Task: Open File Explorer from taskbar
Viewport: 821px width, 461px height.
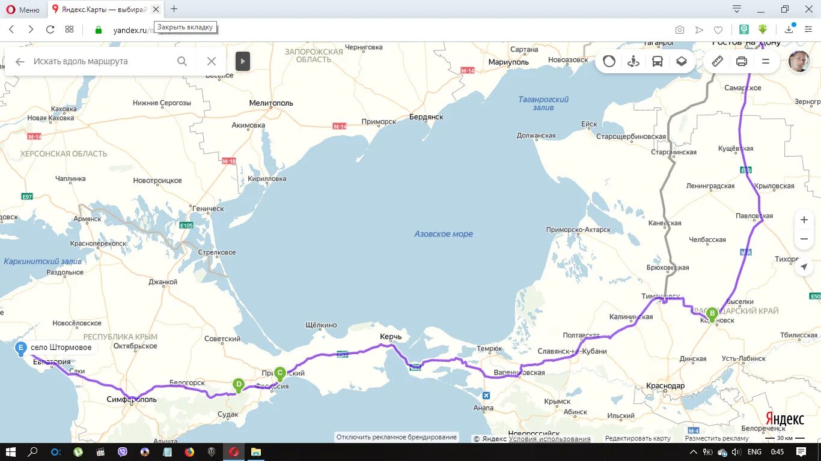Action: (255, 452)
